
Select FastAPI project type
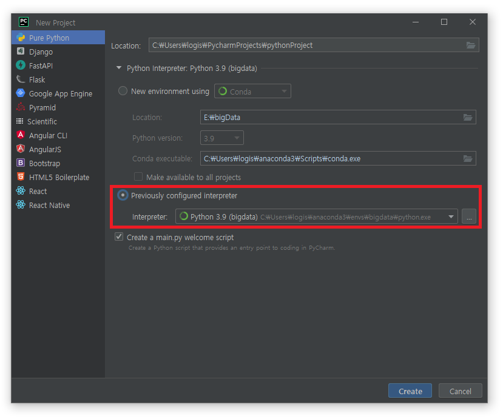coord(58,65)
